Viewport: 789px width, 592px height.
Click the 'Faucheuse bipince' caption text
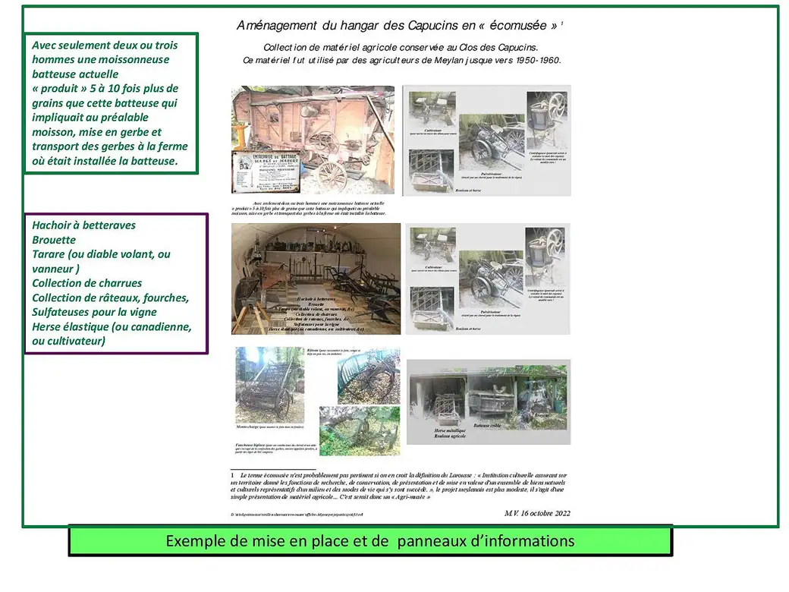tap(275, 449)
